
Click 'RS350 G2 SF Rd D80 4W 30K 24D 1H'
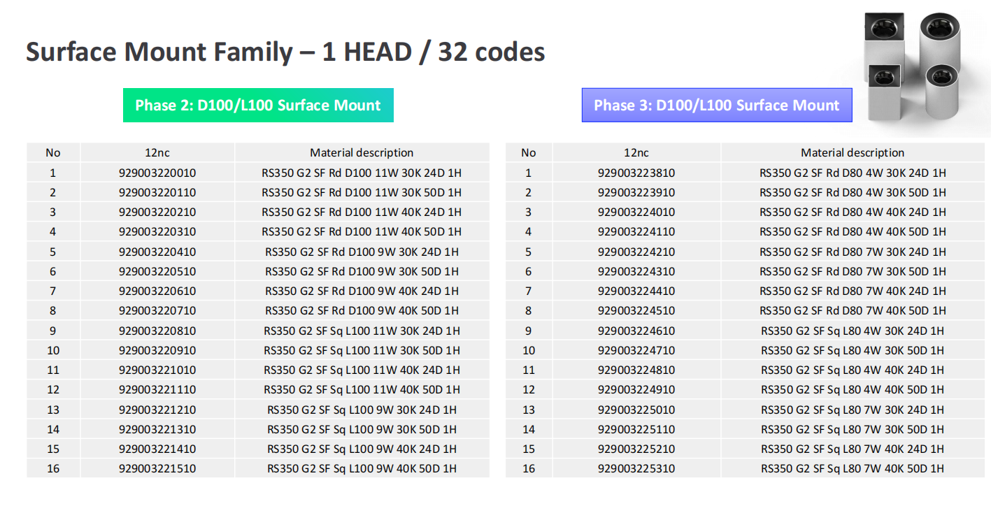click(x=852, y=173)
